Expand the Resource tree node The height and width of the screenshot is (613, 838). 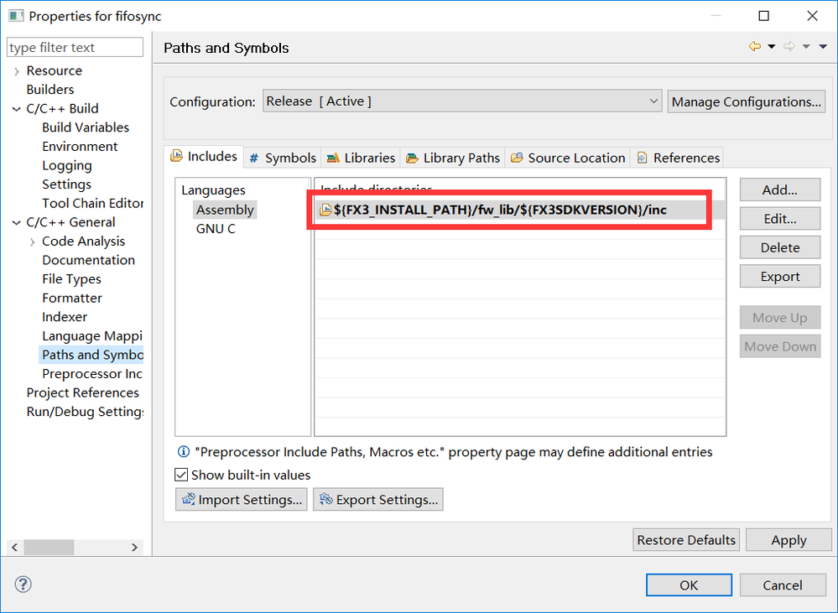pyautogui.click(x=17, y=71)
